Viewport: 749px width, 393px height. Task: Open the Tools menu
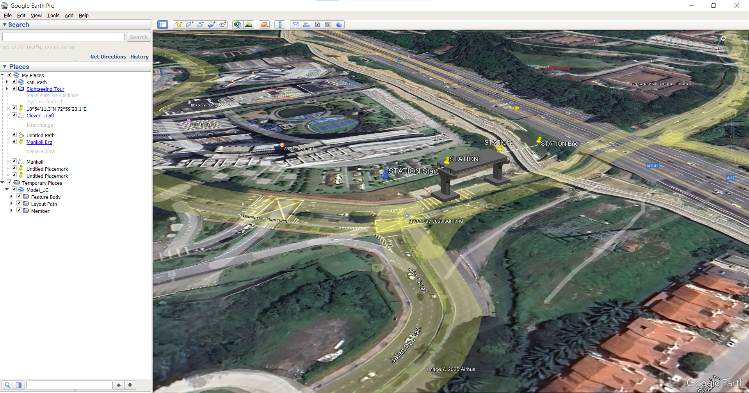tap(53, 16)
